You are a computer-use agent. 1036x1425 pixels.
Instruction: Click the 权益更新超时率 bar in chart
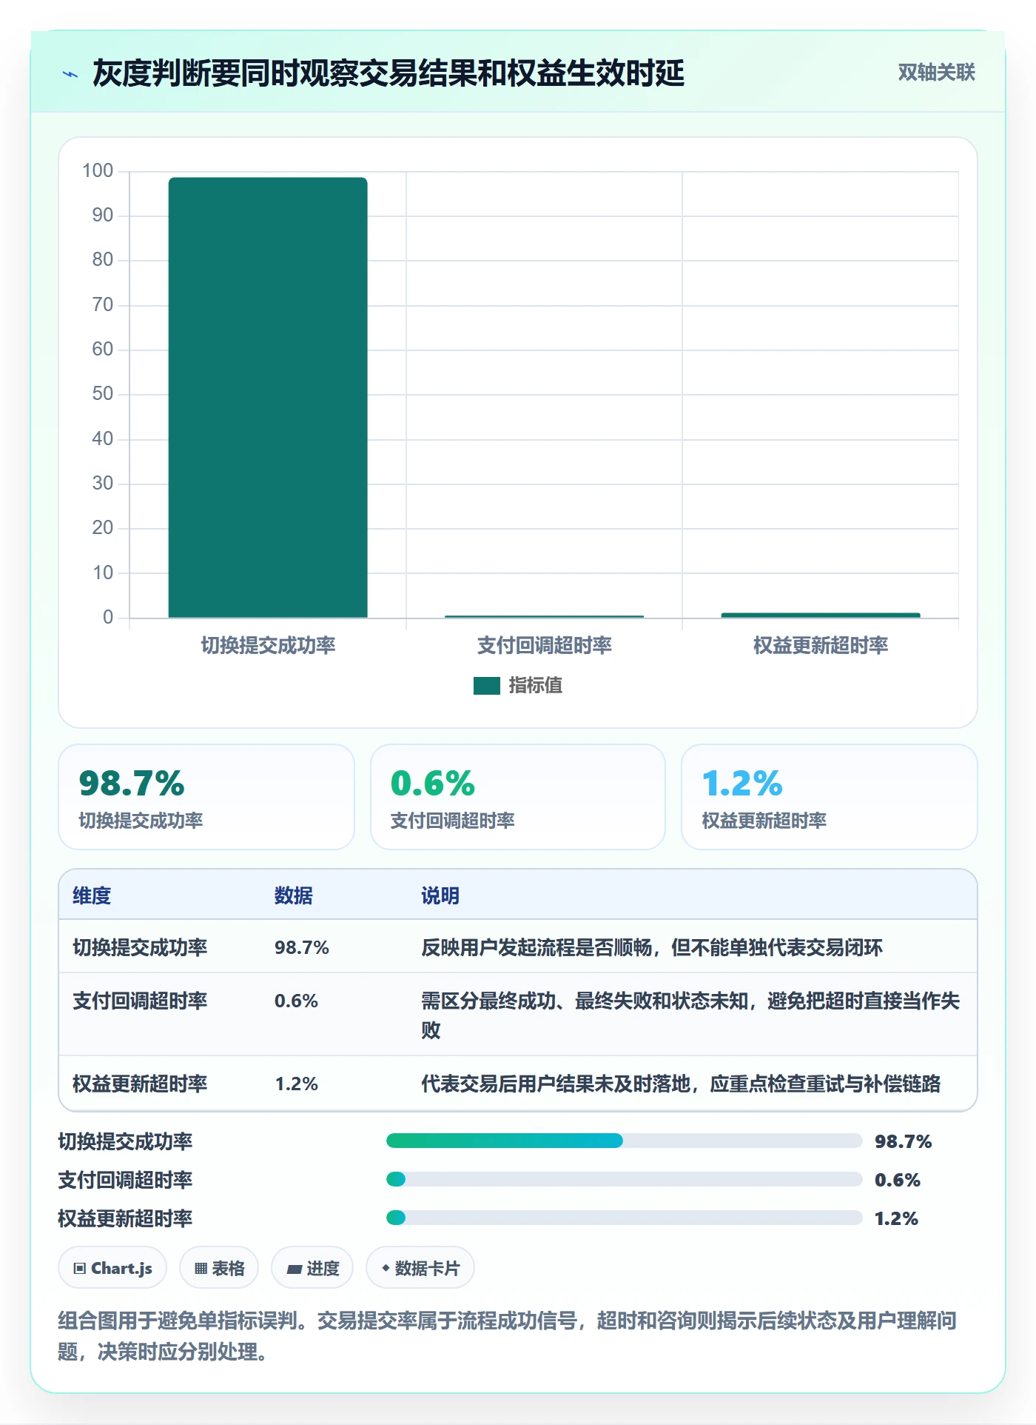pos(821,615)
